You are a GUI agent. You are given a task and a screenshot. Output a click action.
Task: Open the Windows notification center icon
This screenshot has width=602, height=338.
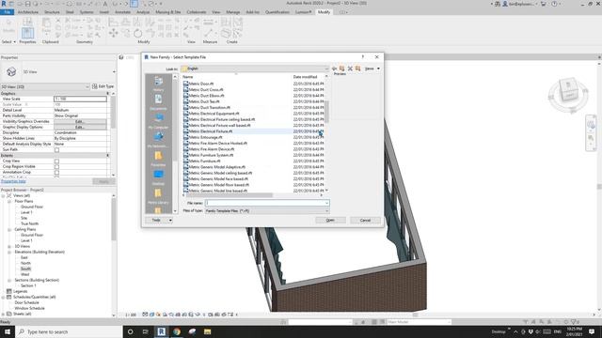[592, 331]
